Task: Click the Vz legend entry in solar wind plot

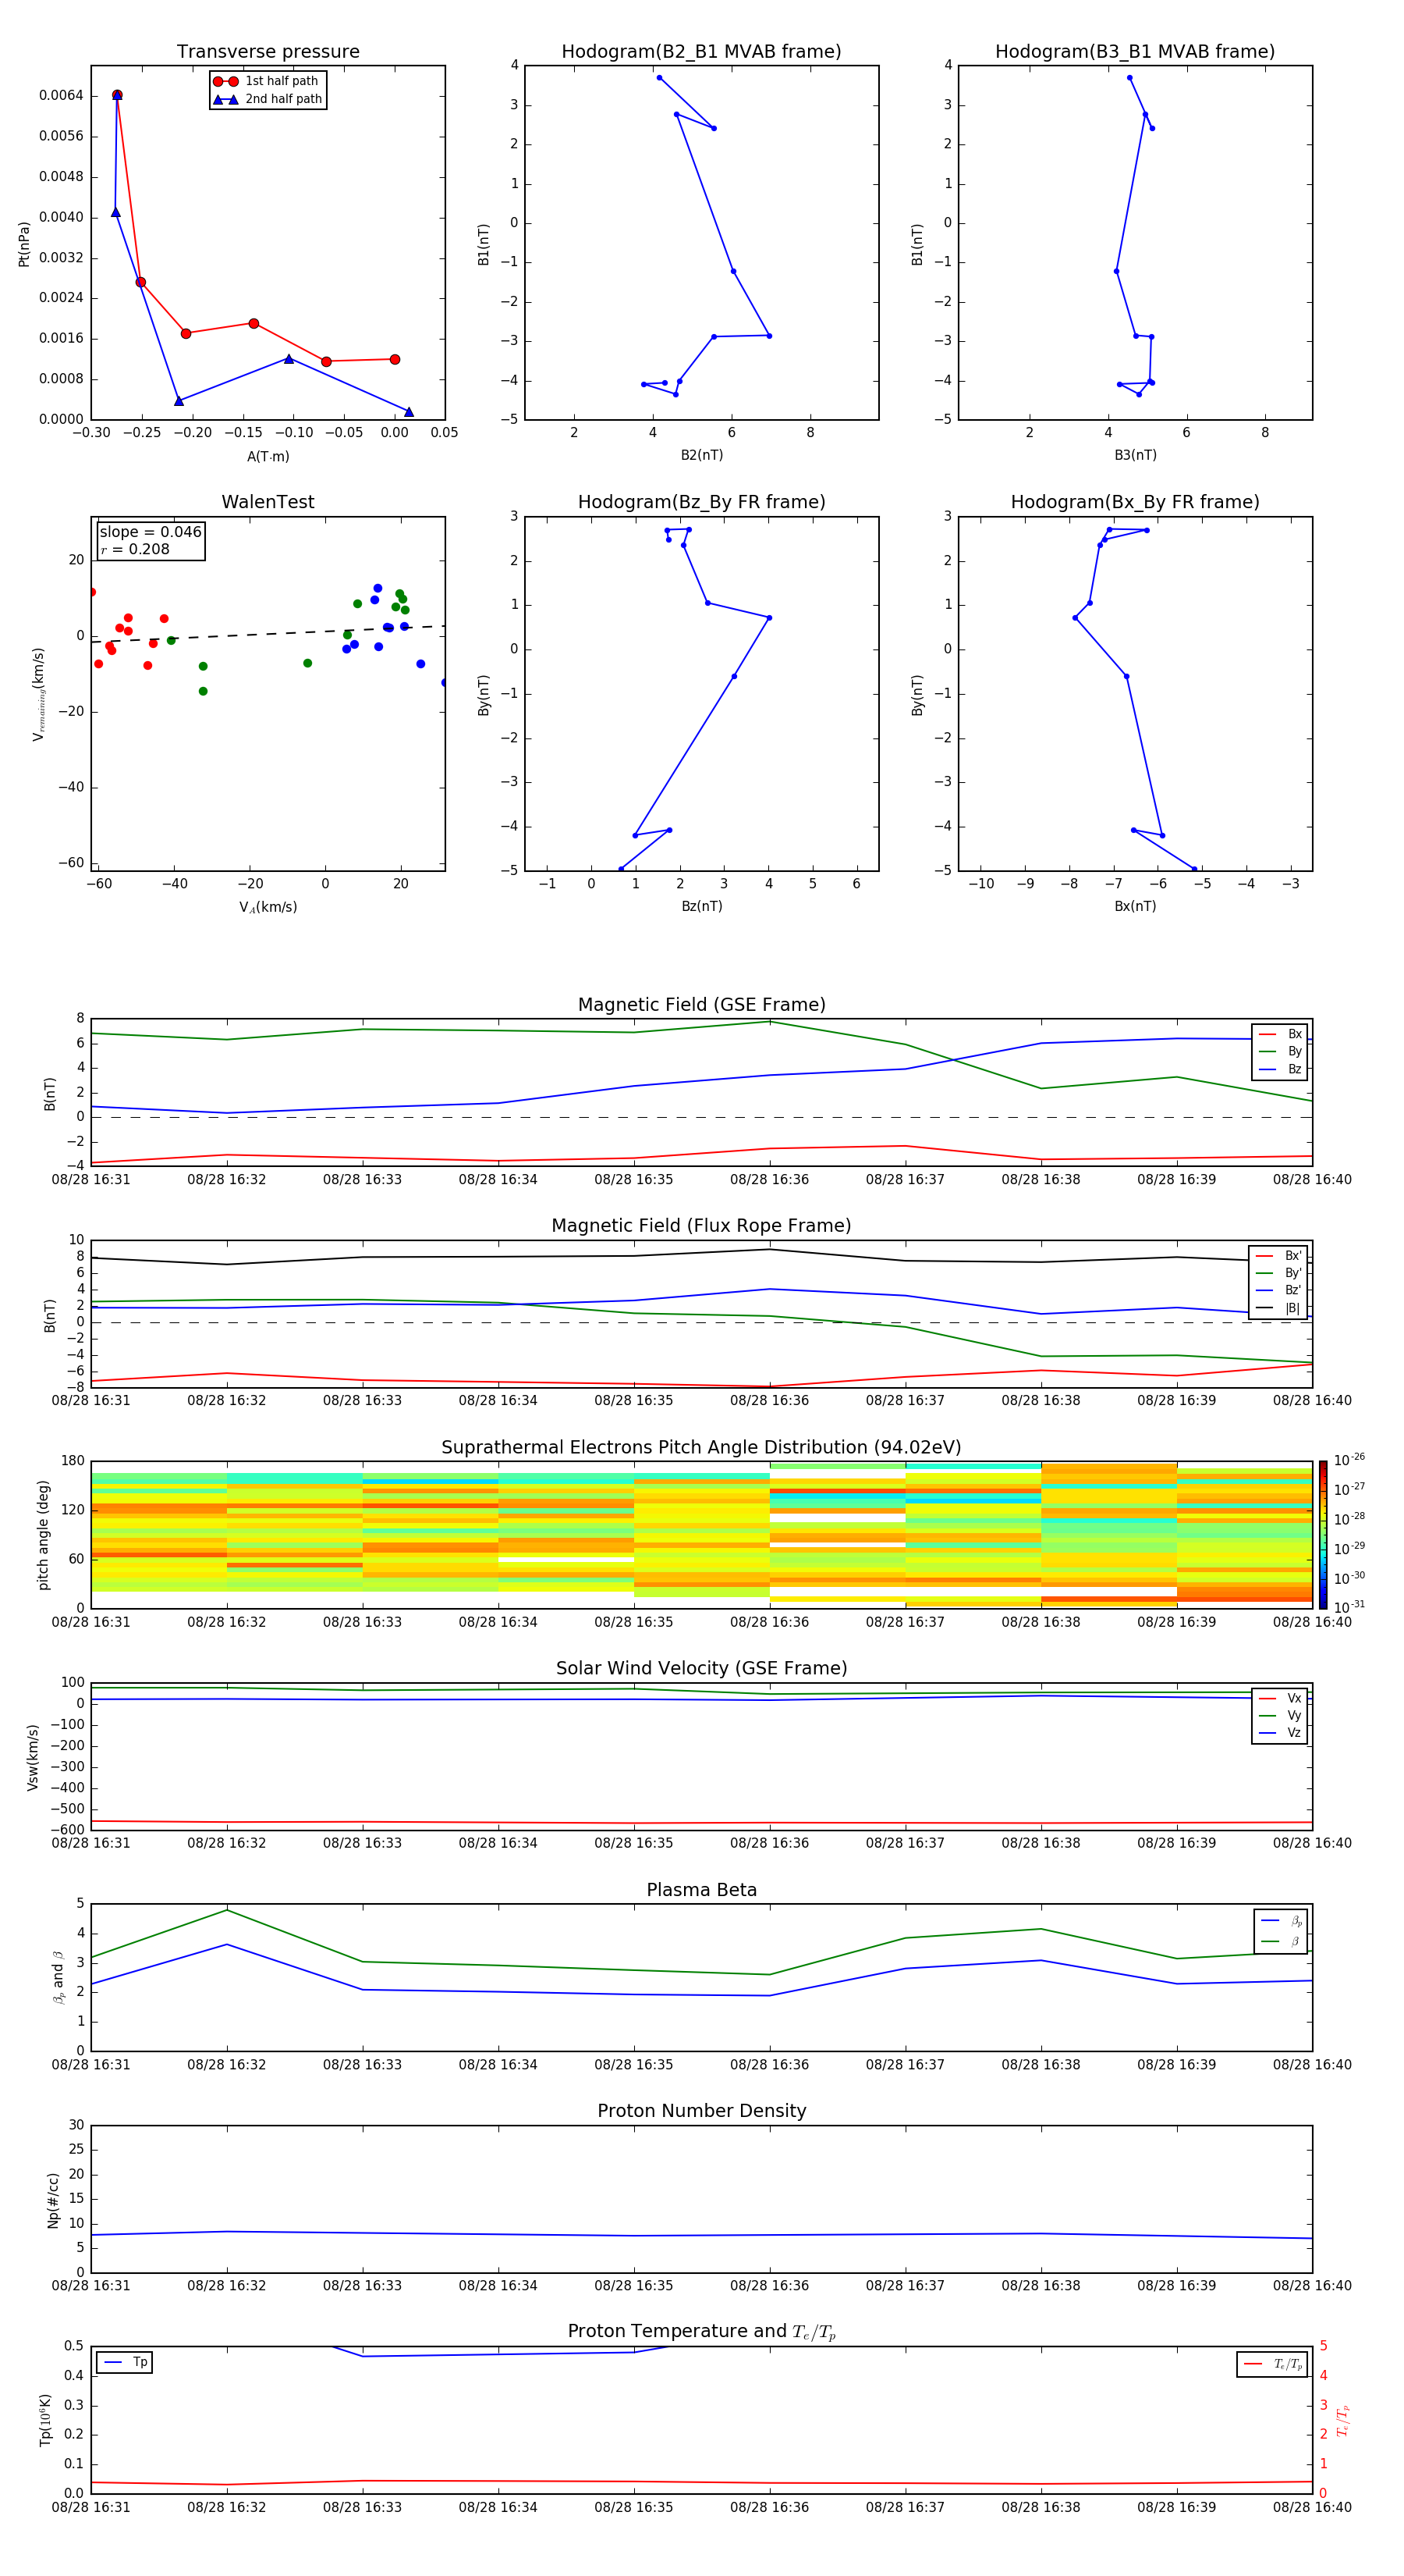Action: [1280, 1733]
